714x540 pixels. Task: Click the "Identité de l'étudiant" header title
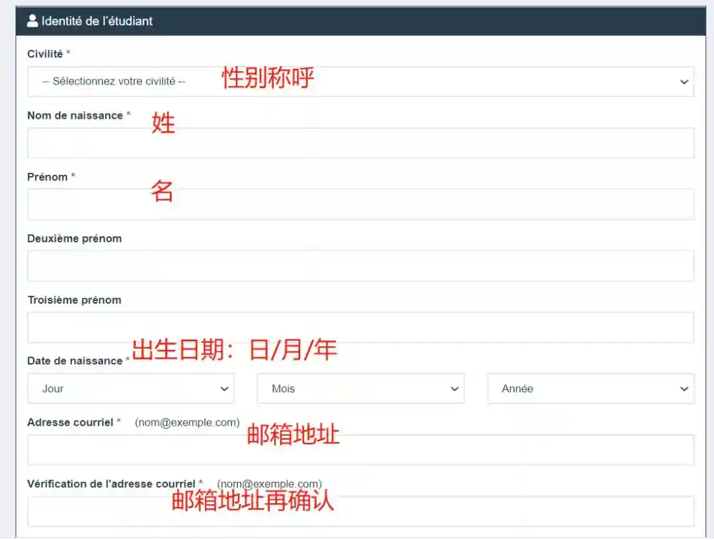97,21
